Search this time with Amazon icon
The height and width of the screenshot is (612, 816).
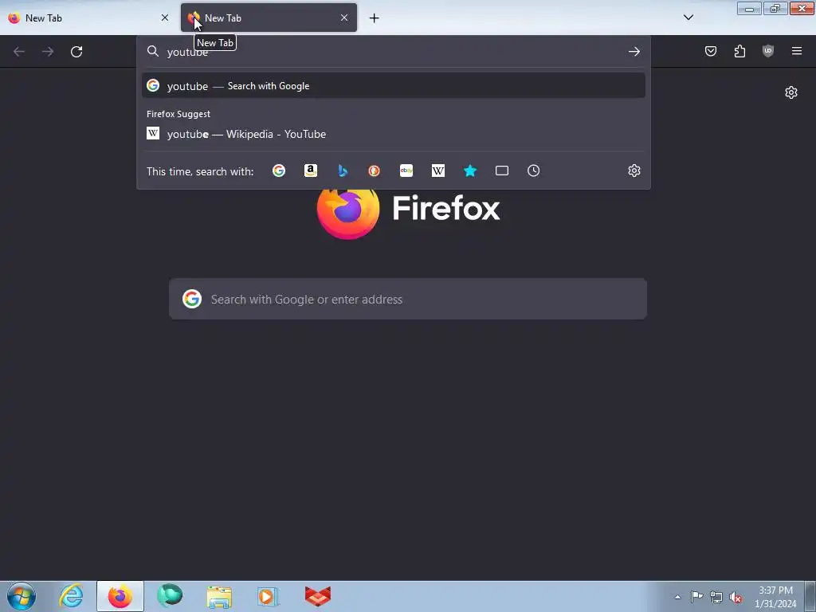(311, 171)
